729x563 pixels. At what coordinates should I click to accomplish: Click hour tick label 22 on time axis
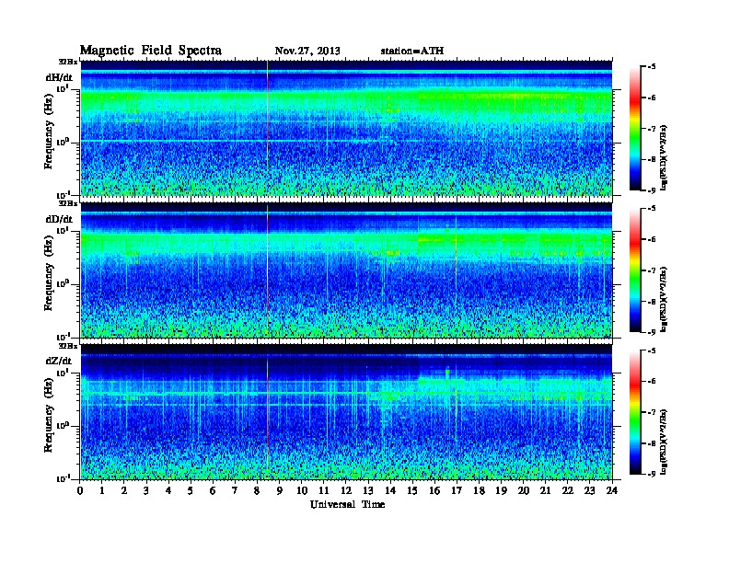567,490
